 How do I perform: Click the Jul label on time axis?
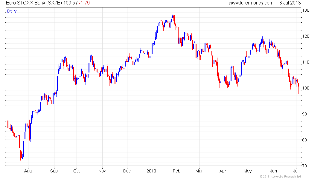click(x=296, y=171)
